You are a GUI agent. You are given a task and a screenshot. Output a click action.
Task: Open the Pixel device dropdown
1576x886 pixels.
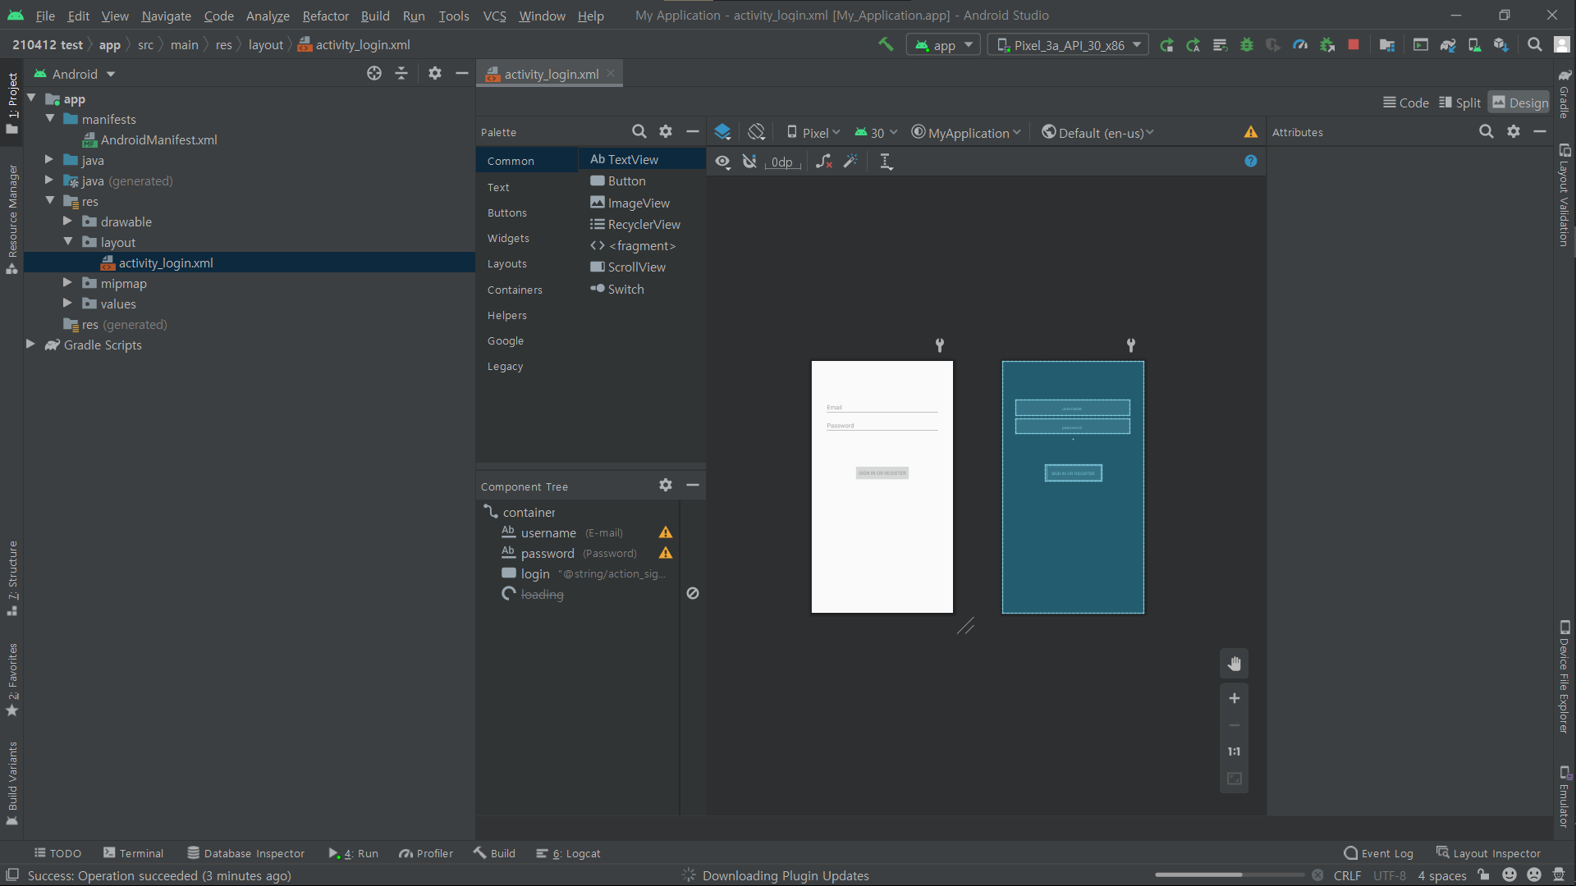pyautogui.click(x=813, y=133)
